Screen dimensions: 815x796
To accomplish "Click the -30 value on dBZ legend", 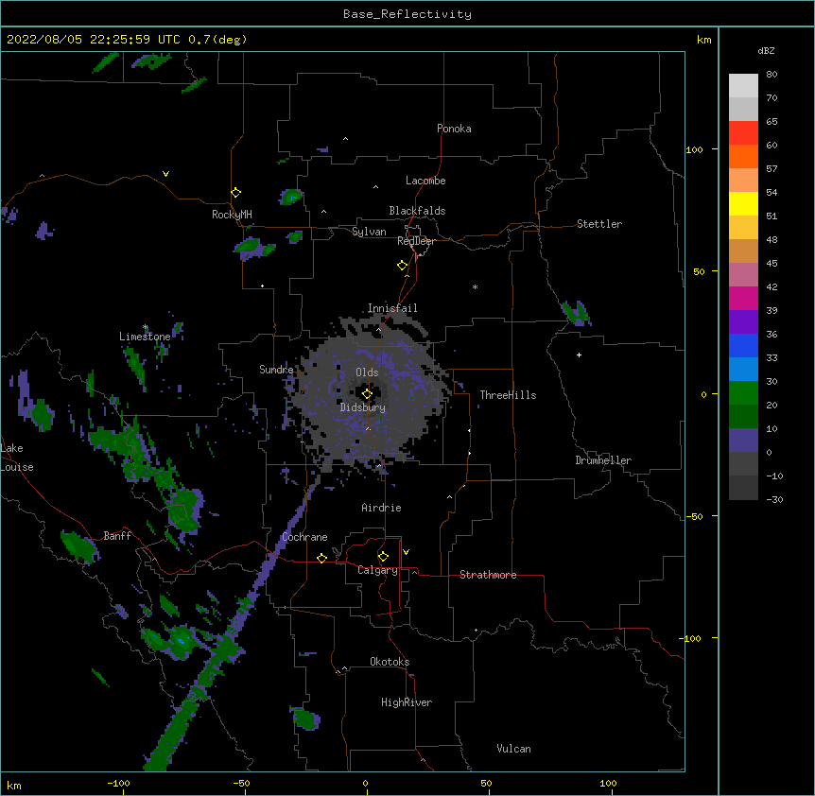I will click(x=774, y=500).
